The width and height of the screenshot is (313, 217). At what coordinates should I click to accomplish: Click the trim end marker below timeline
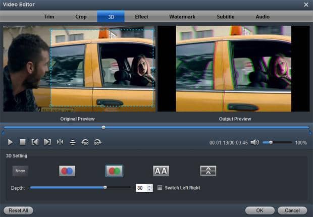(x=310, y=133)
